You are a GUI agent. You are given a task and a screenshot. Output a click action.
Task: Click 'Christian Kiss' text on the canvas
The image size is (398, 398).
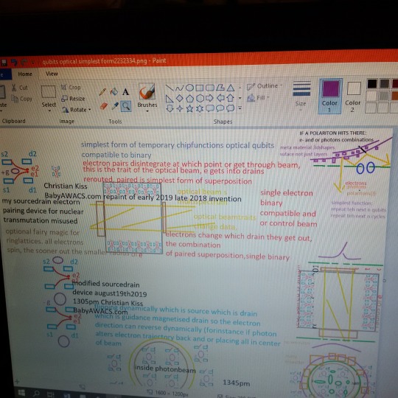pos(66,186)
